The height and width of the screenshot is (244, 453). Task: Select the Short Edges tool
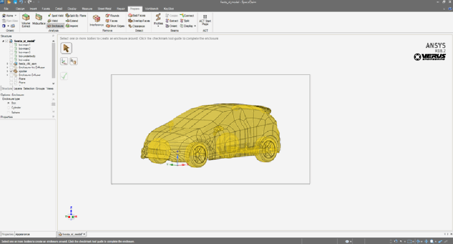(115, 26)
